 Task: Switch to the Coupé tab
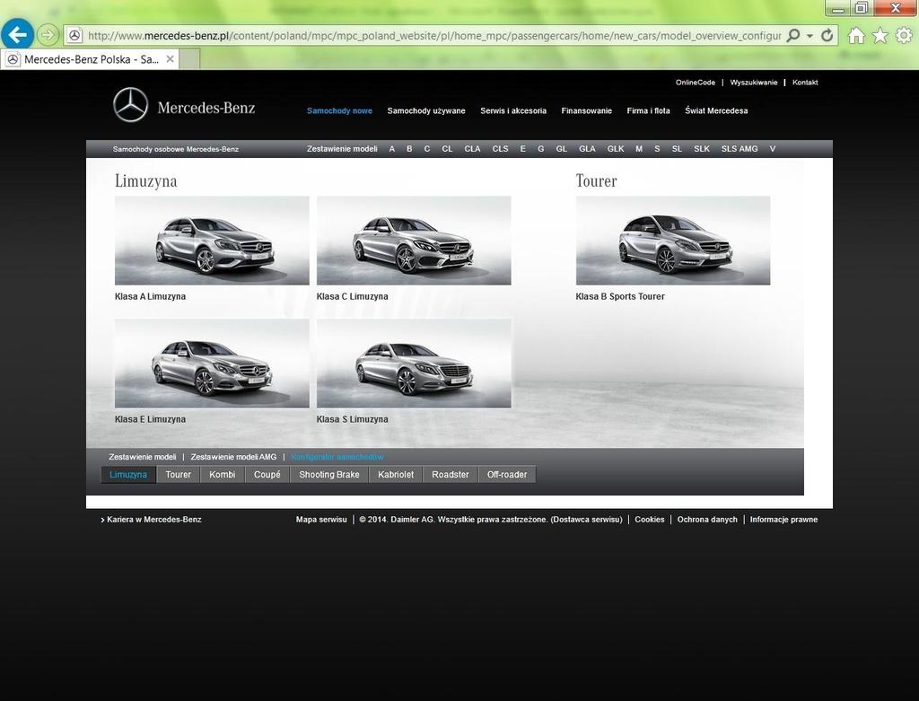[267, 475]
